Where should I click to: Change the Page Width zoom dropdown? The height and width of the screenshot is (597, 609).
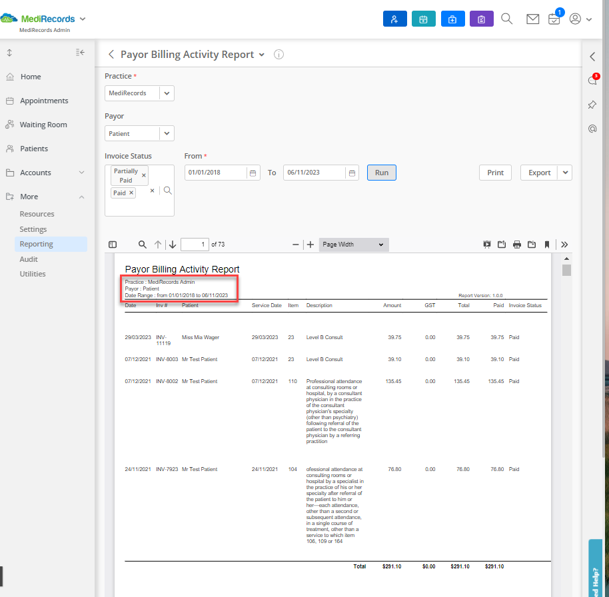[353, 245]
